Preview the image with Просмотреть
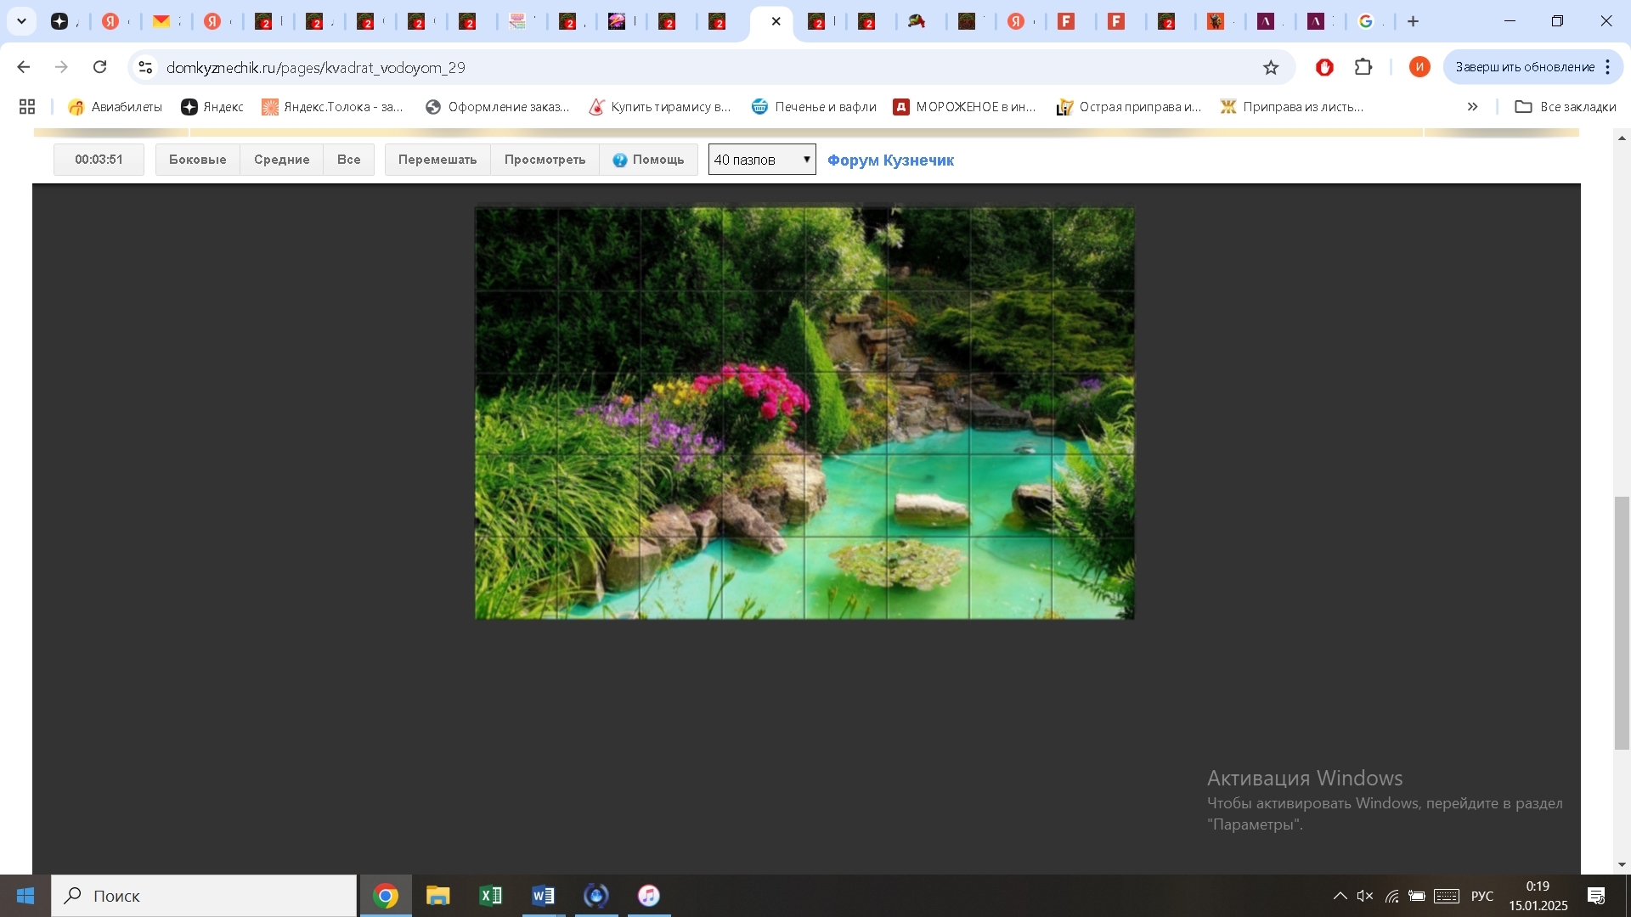 coord(545,160)
